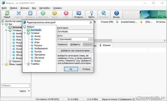The image size is (167, 101).
Task: Click the Отдано (Мб) column header
Action: [107, 22]
